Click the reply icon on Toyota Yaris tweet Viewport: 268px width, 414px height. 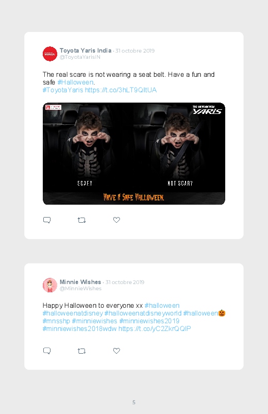[47, 220]
